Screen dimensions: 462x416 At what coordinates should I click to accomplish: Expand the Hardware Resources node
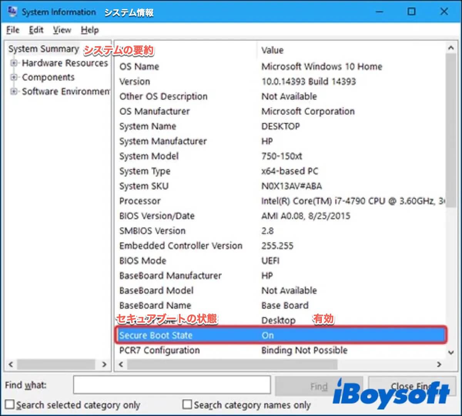pyautogui.click(x=14, y=63)
